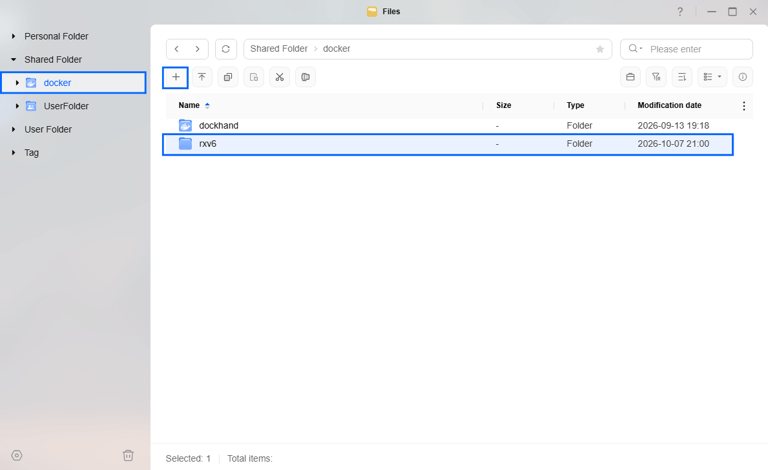Go back with the left arrow
The image size is (768, 470).
point(177,49)
